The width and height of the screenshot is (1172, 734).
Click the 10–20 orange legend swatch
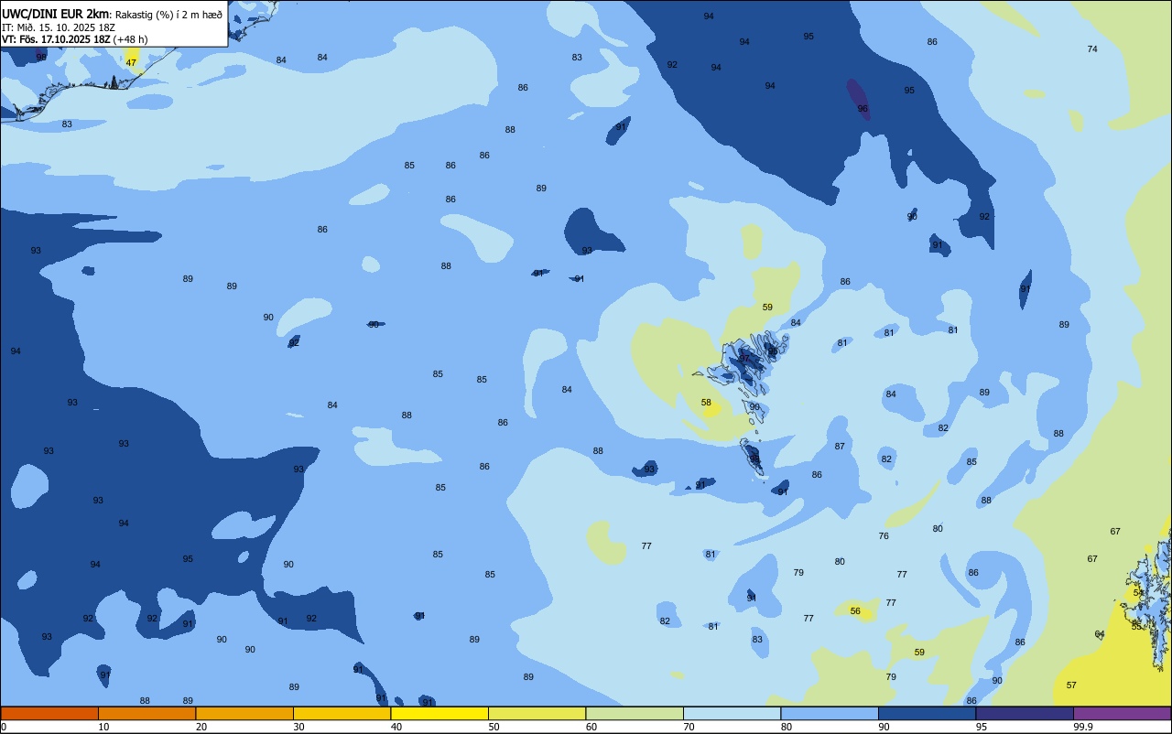(x=146, y=713)
